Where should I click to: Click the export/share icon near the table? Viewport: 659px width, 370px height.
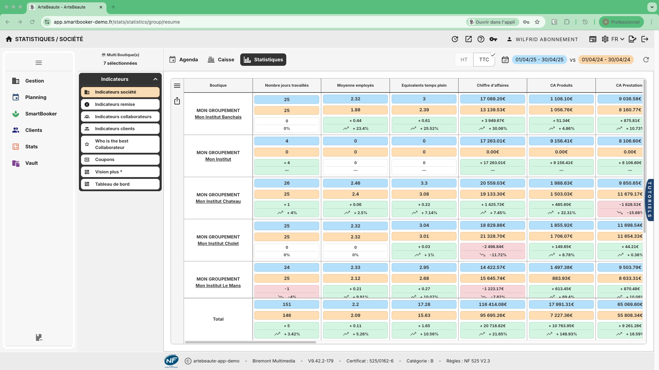[x=177, y=101]
